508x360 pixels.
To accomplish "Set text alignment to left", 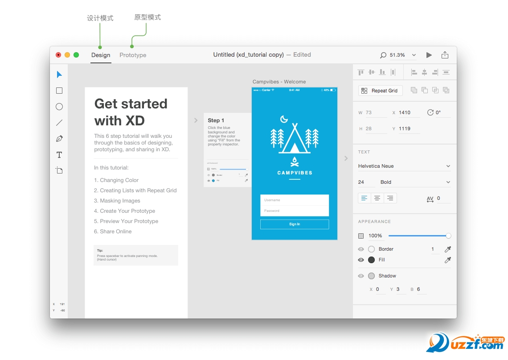I will coord(364,198).
